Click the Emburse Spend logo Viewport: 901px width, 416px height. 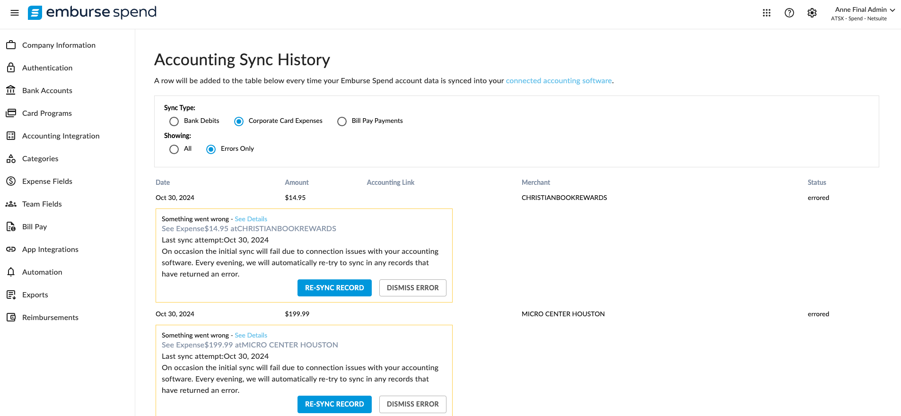[x=92, y=12]
